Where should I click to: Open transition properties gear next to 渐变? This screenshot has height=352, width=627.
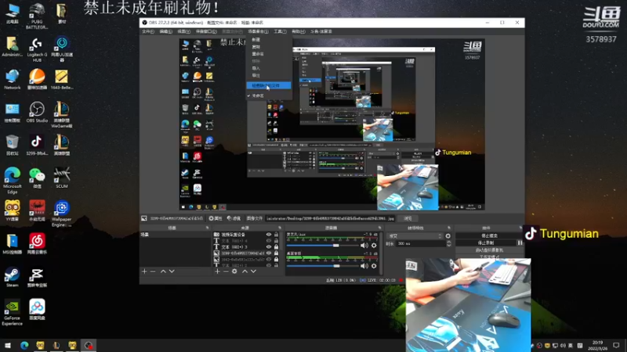[x=448, y=236]
